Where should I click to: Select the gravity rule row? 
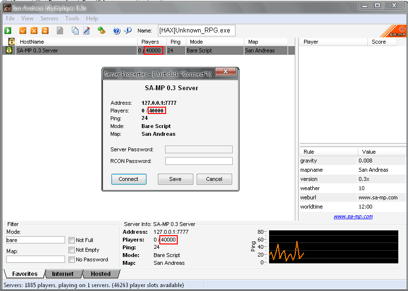coord(353,161)
